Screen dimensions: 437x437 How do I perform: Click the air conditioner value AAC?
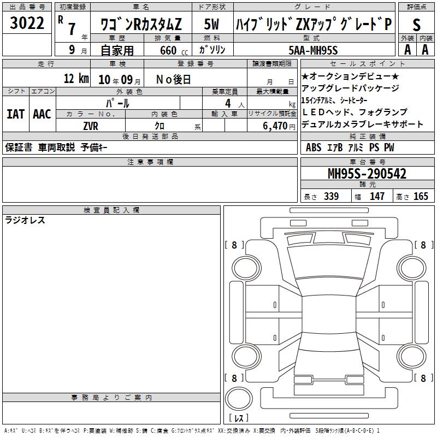42,114
